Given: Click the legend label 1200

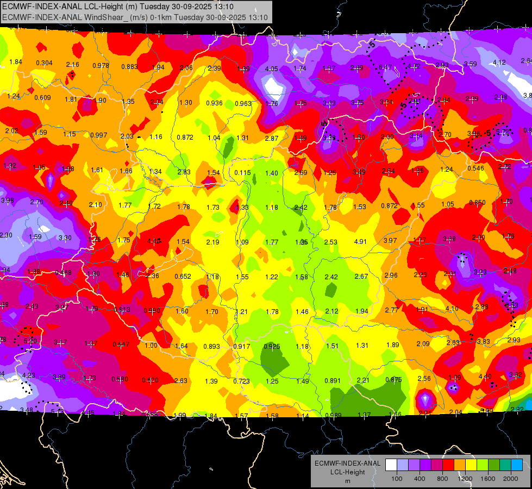Looking at the screenshot, I should tap(465, 479).
